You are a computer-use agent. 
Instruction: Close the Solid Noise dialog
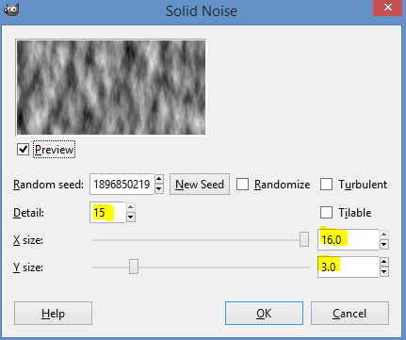coord(388,8)
